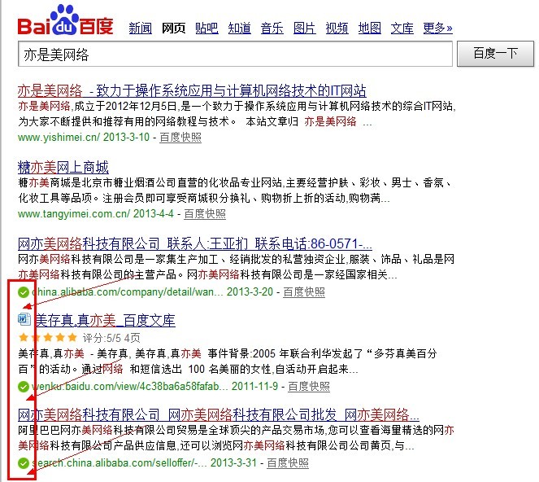Image resolution: width=539 pixels, height=482 pixels.
Task: Click the Baidu logo
Action: (65, 20)
